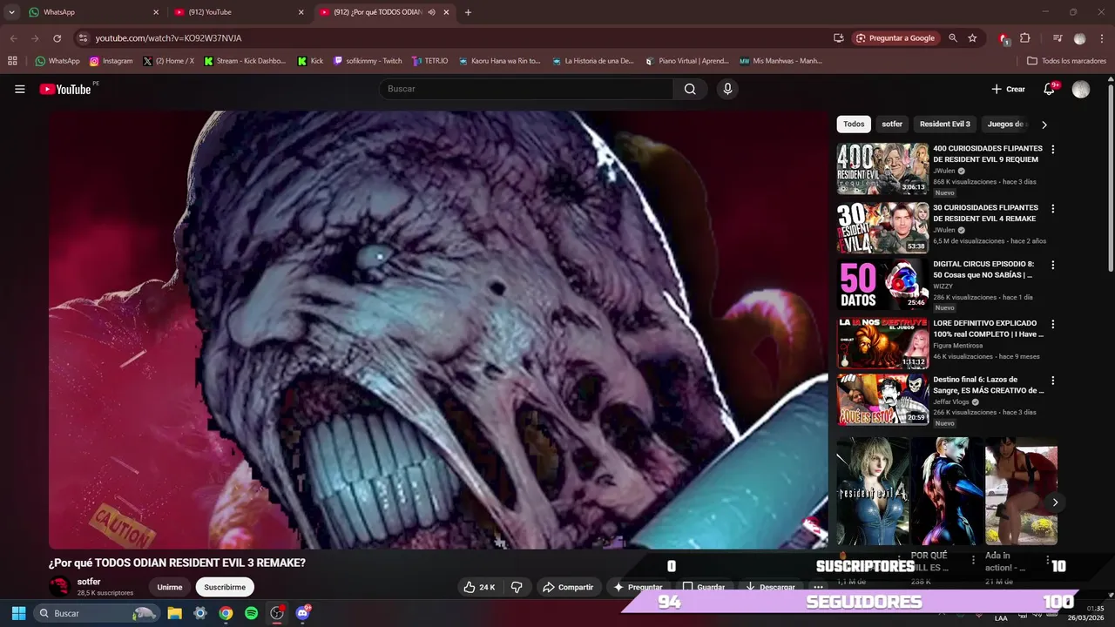
Task: Click the search magnifier button
Action: pos(690,89)
